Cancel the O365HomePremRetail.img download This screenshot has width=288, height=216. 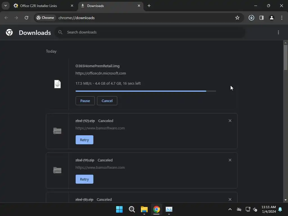point(107,101)
